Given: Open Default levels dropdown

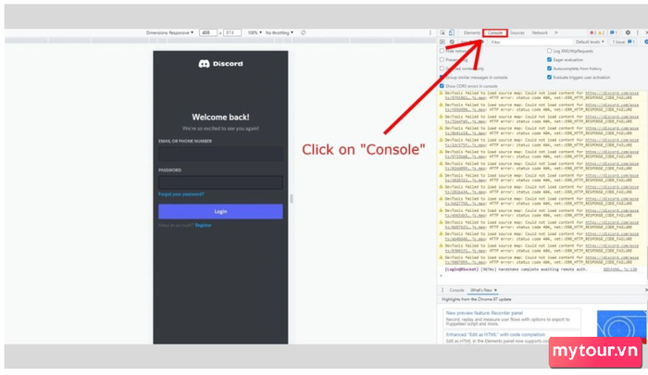Looking at the screenshot, I should (590, 42).
